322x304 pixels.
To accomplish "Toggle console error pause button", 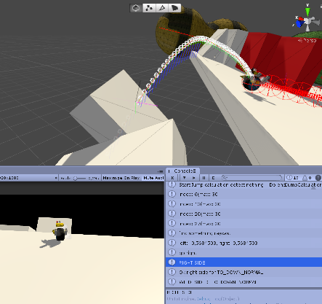I will click(x=204, y=178).
